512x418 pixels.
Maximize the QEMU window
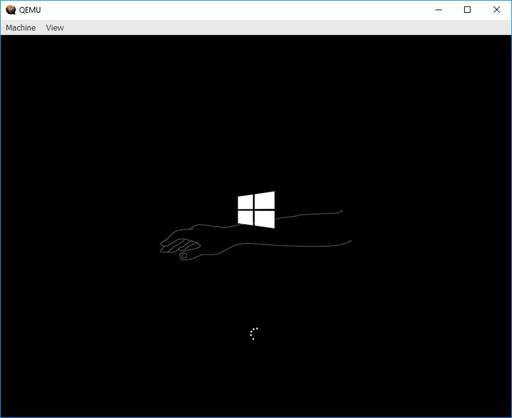pos(467,10)
